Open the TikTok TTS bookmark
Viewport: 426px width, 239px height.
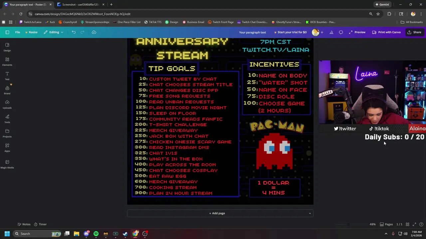(x=153, y=22)
